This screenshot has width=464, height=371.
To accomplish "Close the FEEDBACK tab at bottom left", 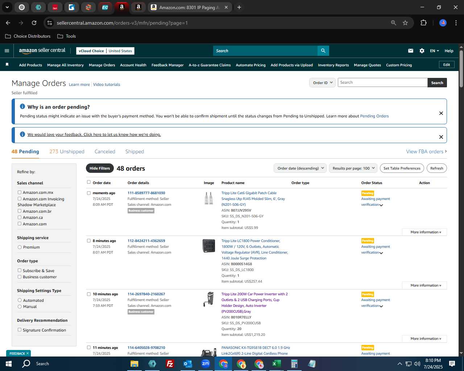I will 28,353.
